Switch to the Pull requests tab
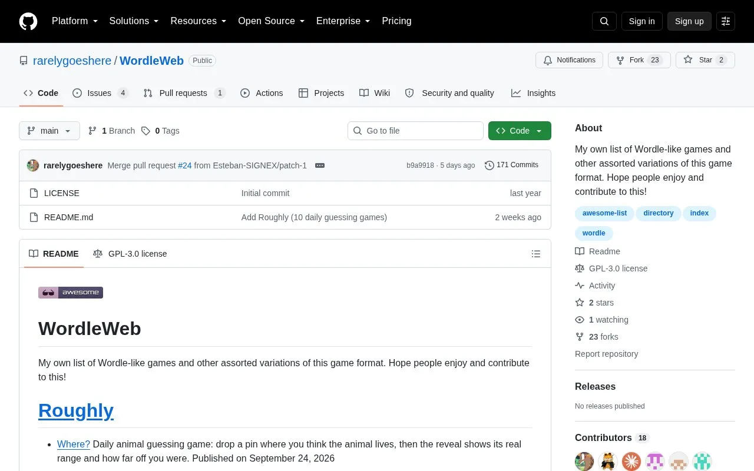The image size is (754, 471). (184, 93)
